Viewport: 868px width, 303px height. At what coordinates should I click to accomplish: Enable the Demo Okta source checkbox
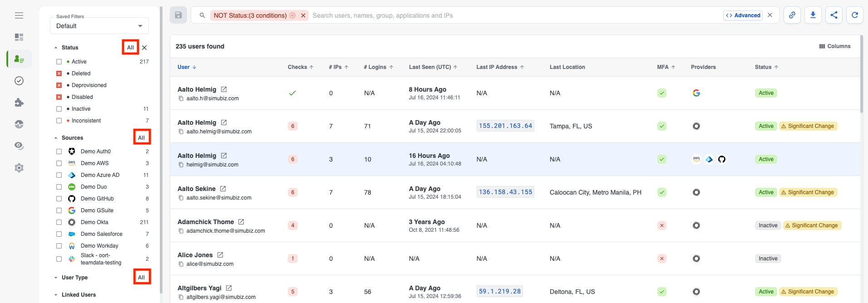(x=59, y=222)
